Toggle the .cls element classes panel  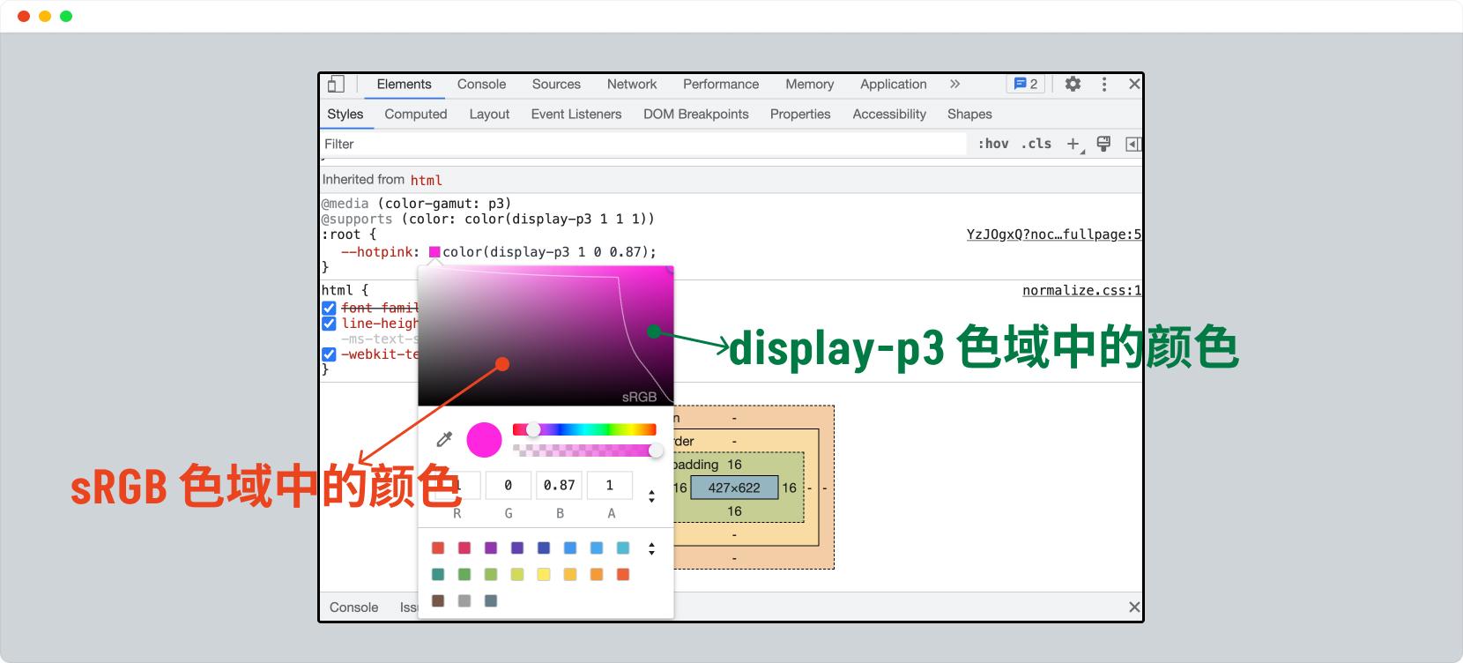click(x=1036, y=144)
